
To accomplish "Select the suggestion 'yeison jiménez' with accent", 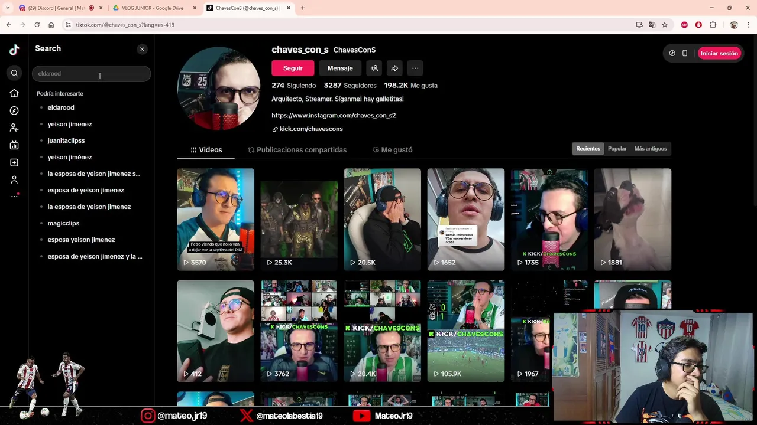I will [70, 157].
